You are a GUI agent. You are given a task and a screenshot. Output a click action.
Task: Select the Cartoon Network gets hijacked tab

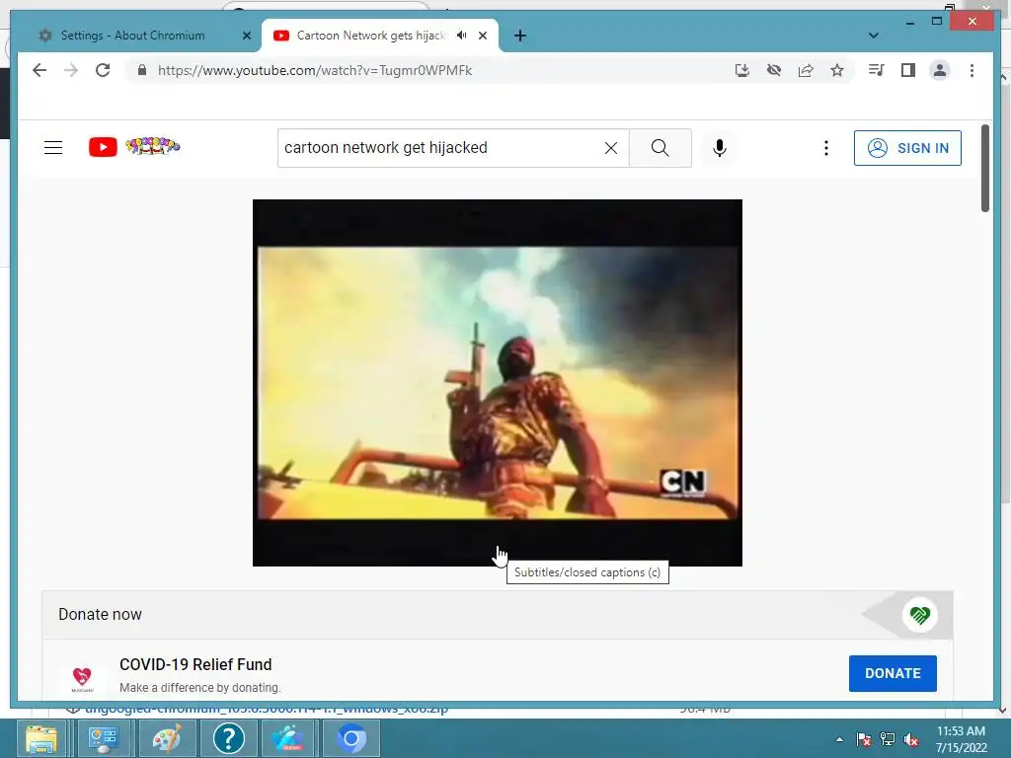pos(371,36)
